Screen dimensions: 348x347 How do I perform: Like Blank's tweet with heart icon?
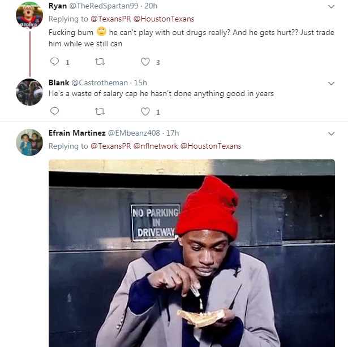(x=145, y=112)
